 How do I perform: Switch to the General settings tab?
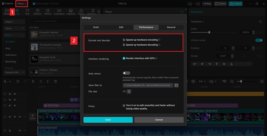pos(171,27)
